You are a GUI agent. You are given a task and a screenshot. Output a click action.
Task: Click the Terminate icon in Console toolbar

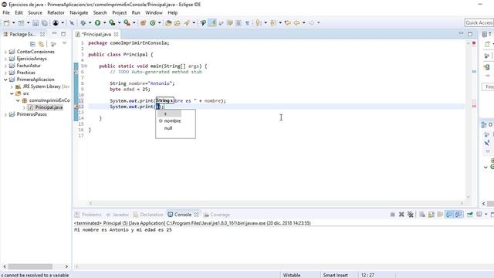coord(393,215)
